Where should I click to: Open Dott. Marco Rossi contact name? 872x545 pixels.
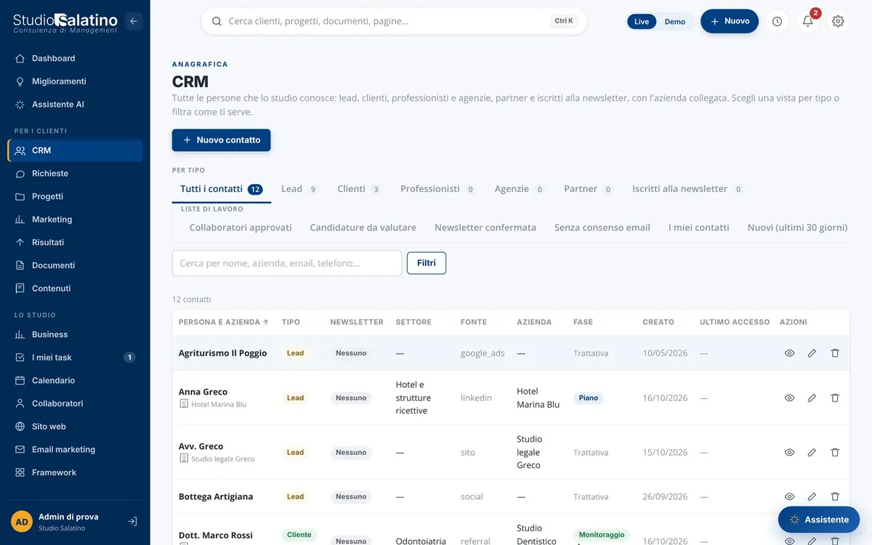point(216,536)
